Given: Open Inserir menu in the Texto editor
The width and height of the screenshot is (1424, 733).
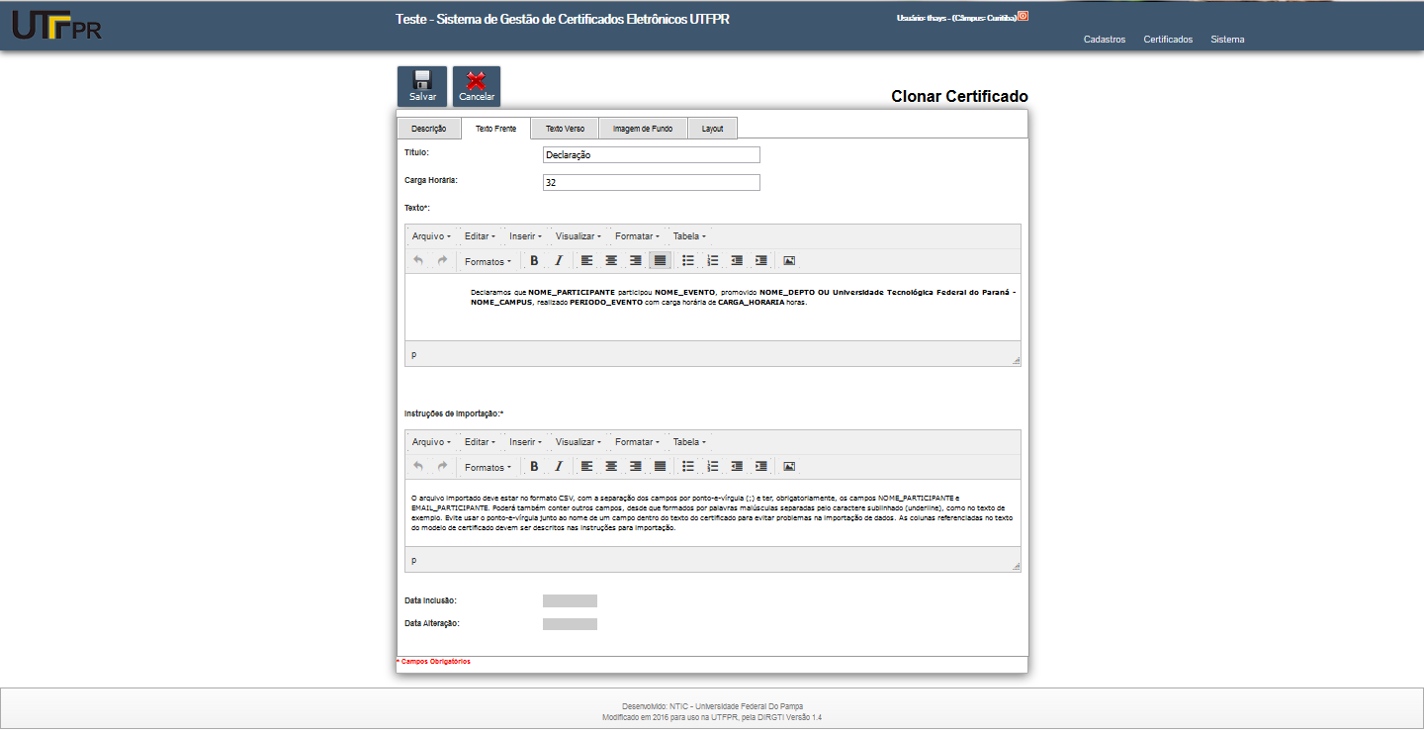Looking at the screenshot, I should coord(526,236).
